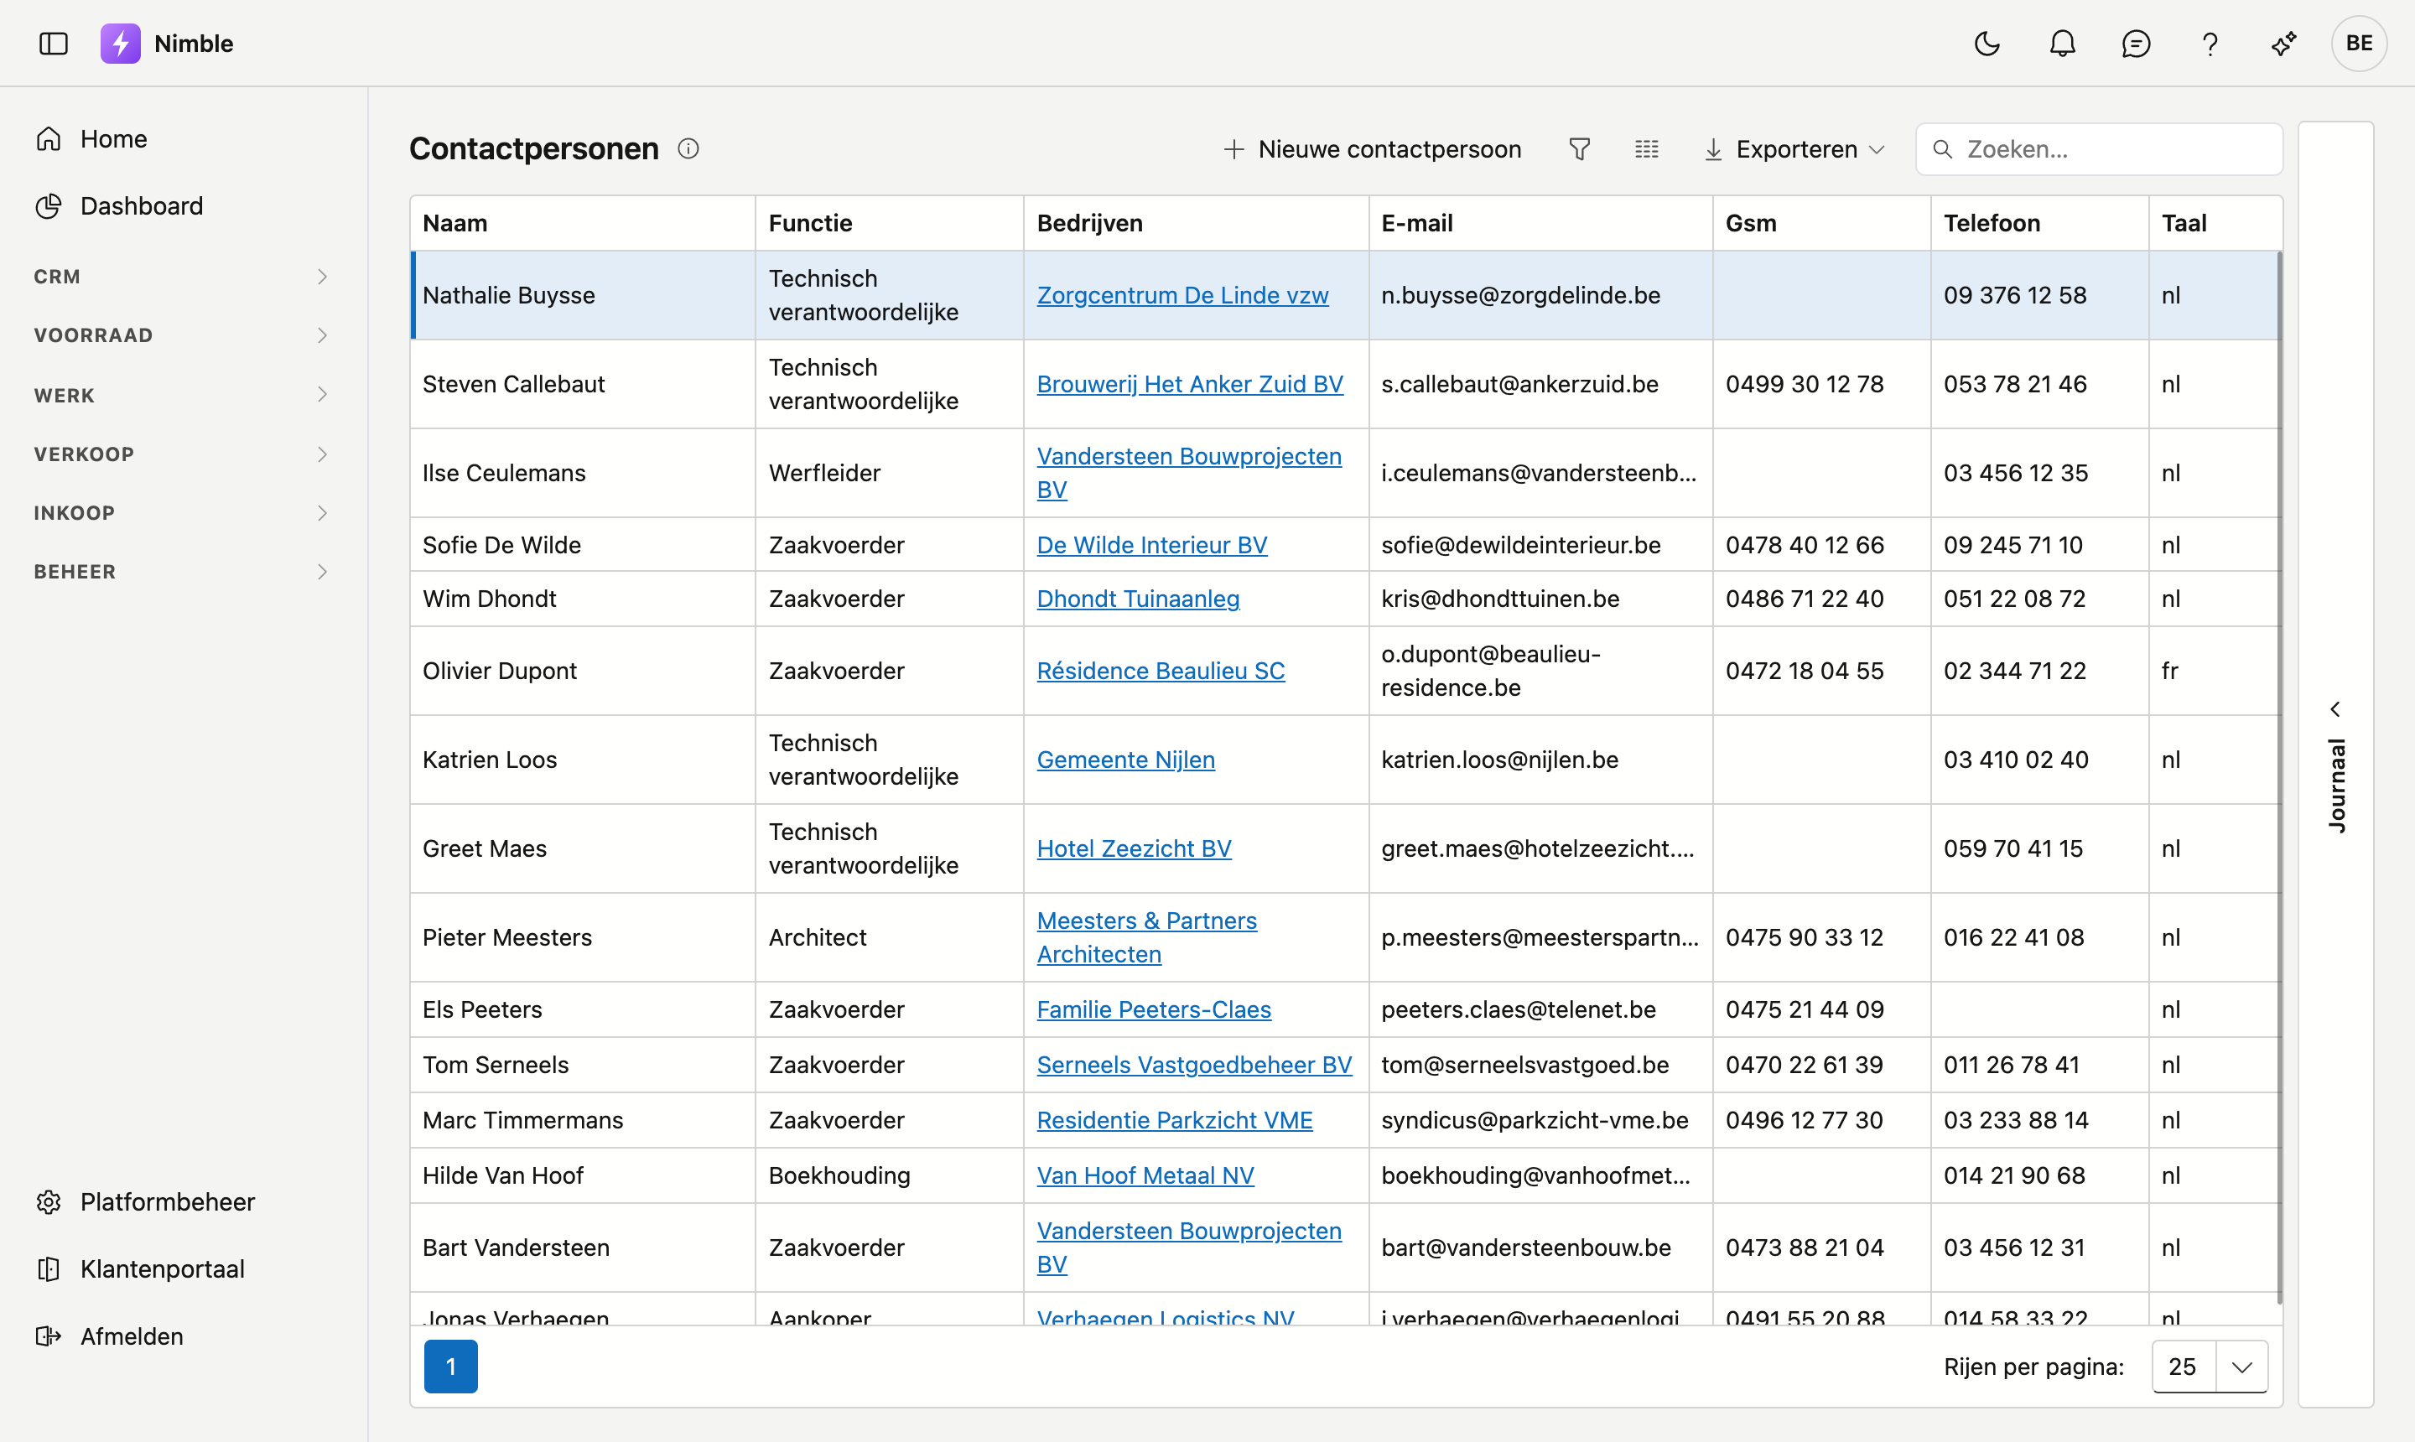Sort by Gsm column header
Image resolution: width=2415 pixels, height=1442 pixels.
point(1821,224)
